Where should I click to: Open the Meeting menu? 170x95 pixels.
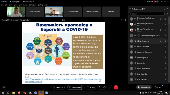[40, 5]
